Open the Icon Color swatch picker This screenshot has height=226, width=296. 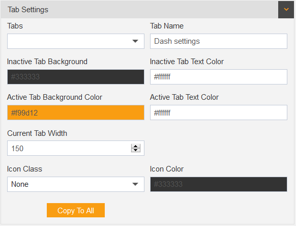tap(219, 184)
